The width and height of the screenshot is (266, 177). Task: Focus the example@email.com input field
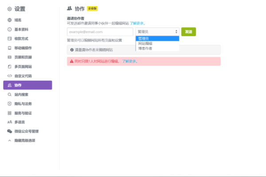100,32
